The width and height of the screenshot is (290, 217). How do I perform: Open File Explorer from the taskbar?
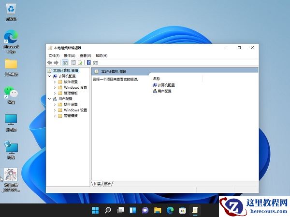[158, 210]
